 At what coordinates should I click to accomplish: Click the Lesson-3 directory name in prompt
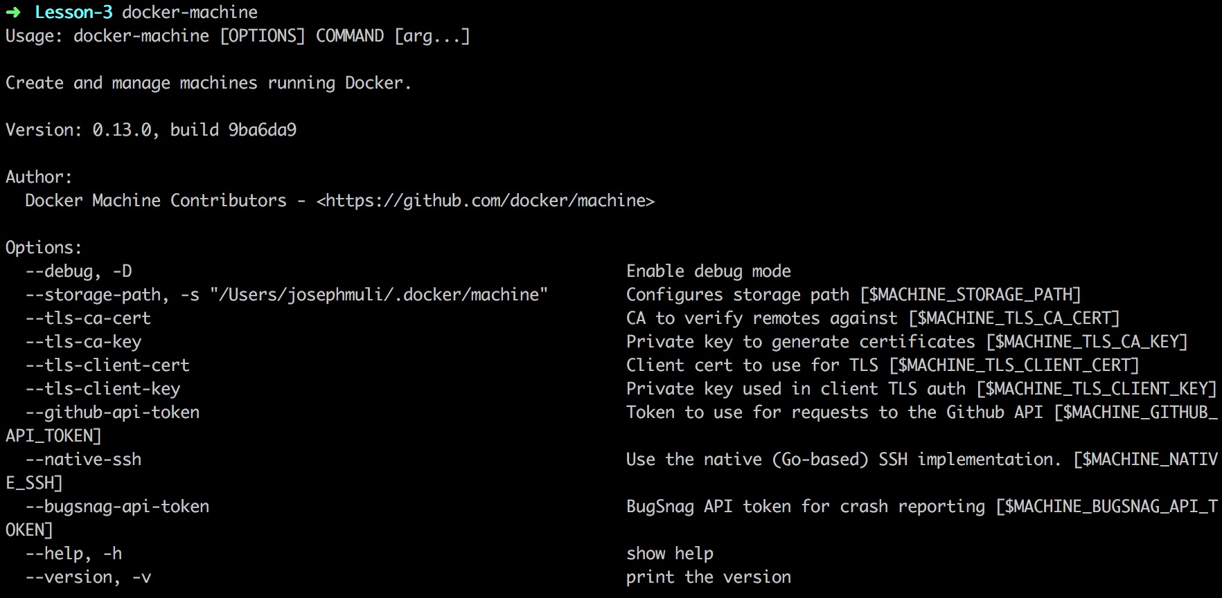pyautogui.click(x=73, y=12)
